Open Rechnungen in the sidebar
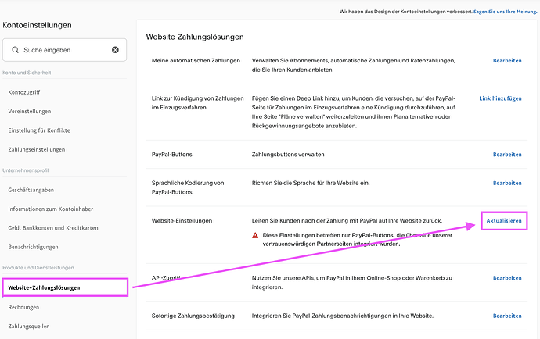This screenshot has width=540, height=339. [23, 307]
